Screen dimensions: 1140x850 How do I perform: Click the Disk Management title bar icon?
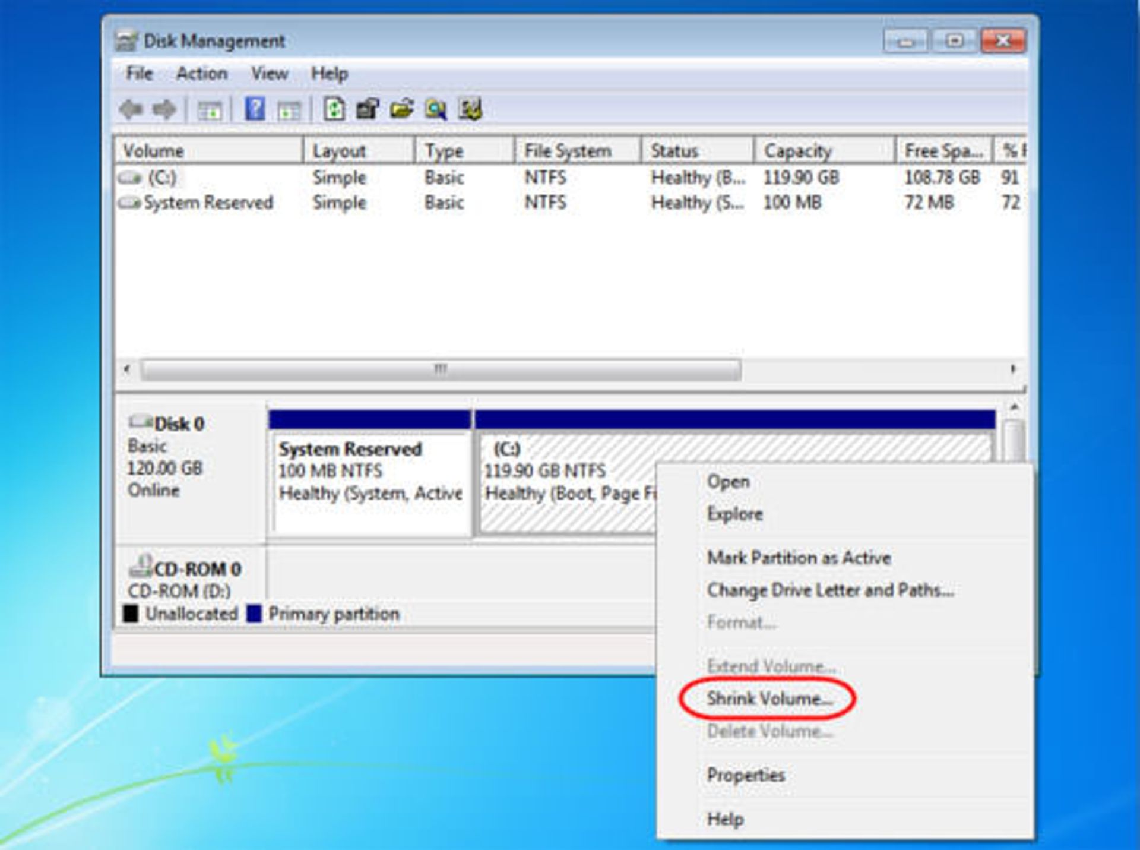125,41
